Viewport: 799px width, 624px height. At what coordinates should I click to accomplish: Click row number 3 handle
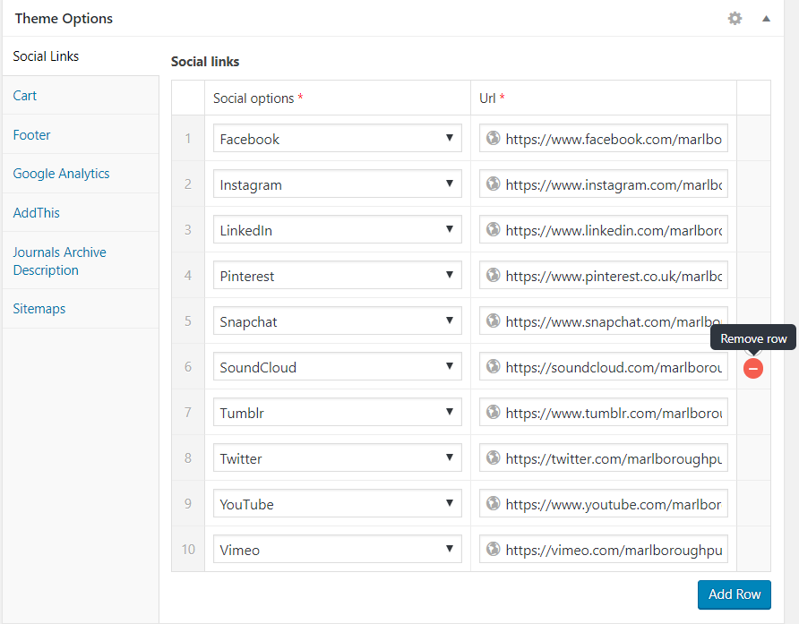tap(188, 229)
